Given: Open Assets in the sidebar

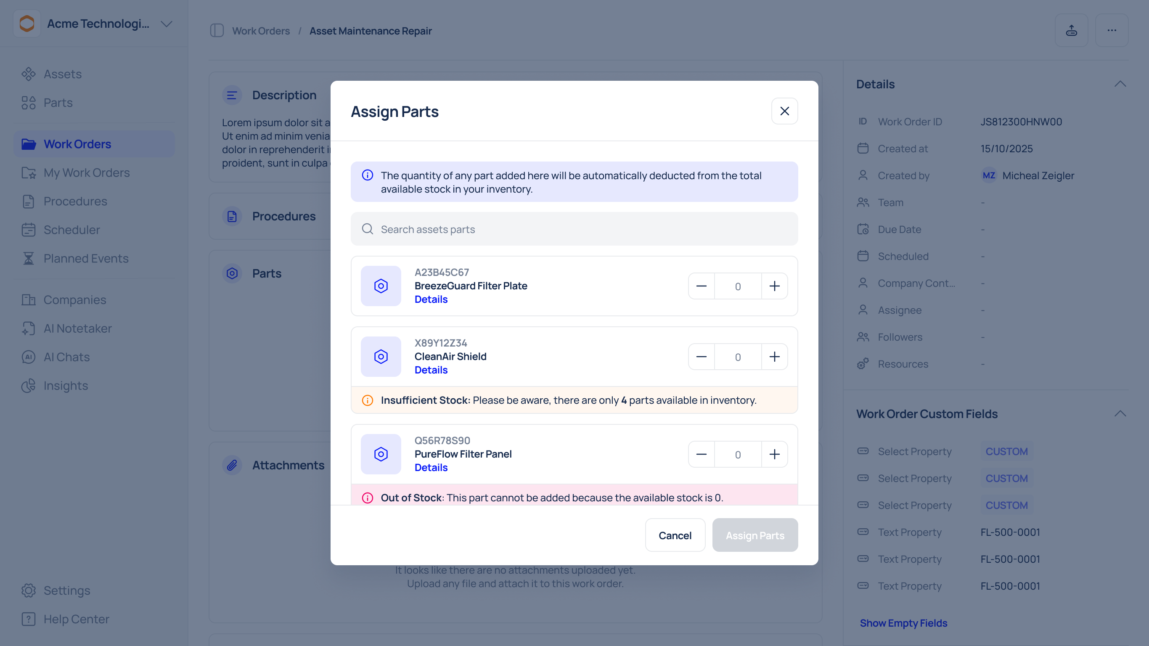Looking at the screenshot, I should tap(62, 74).
